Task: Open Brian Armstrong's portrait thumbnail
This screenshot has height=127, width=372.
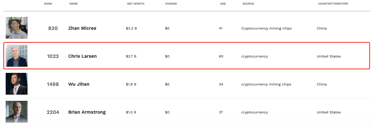Action: tap(16, 112)
